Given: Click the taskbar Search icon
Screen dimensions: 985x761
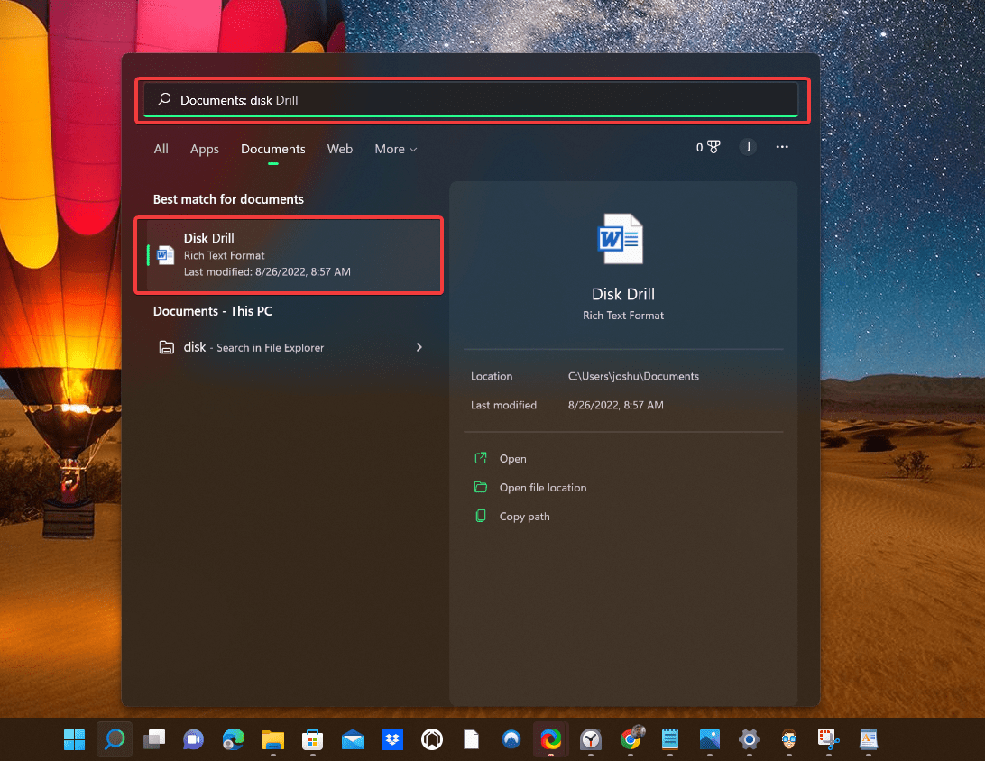Looking at the screenshot, I should [115, 739].
